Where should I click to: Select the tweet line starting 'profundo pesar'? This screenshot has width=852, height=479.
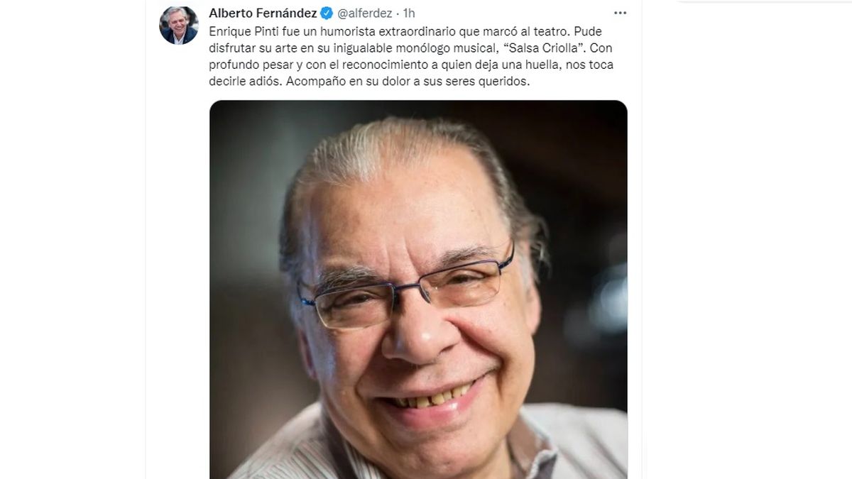(x=411, y=65)
